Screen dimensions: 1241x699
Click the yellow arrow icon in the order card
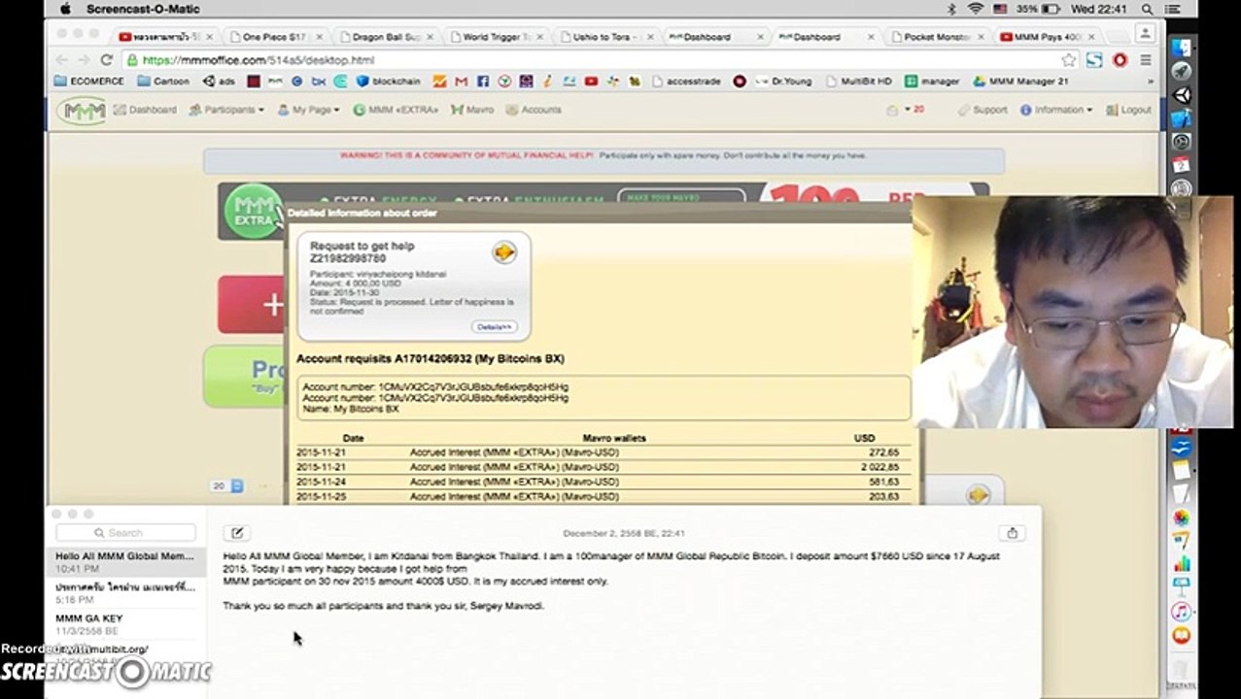pyautogui.click(x=503, y=252)
